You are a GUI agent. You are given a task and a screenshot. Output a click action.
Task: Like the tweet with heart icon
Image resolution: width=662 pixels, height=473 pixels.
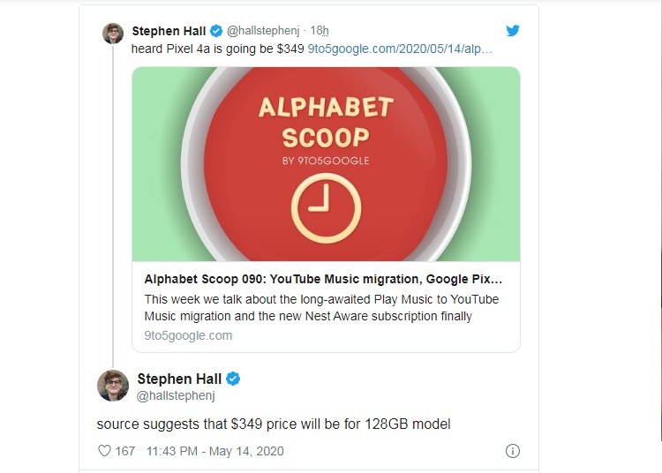coord(104,451)
